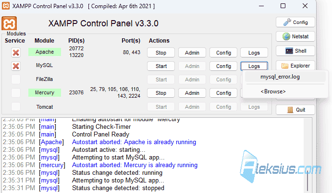This screenshot has height=193, width=332.
Task: Toggle the Mercury service checkbox
Action: coord(16,93)
